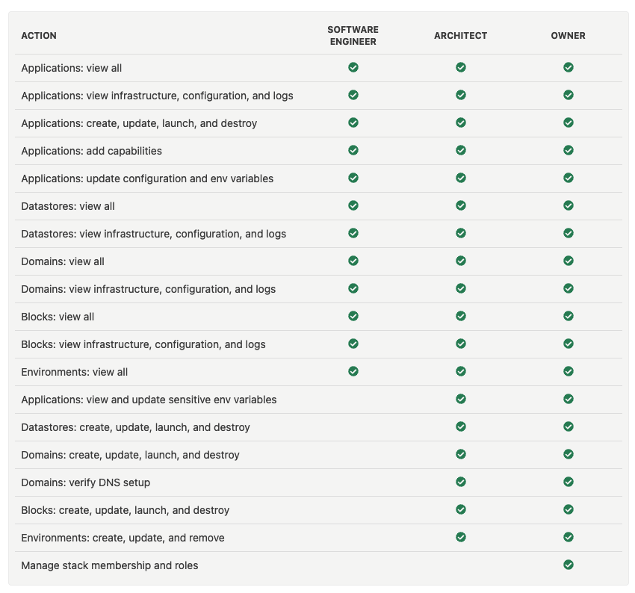Viewport: 635px width, 593px height.
Task: Click the ARCHITECT column header
Action: click(x=460, y=36)
